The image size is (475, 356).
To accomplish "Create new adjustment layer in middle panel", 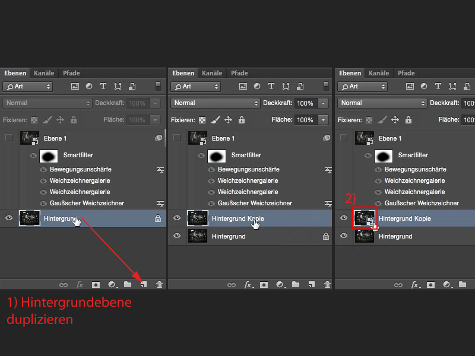I will tap(280, 285).
